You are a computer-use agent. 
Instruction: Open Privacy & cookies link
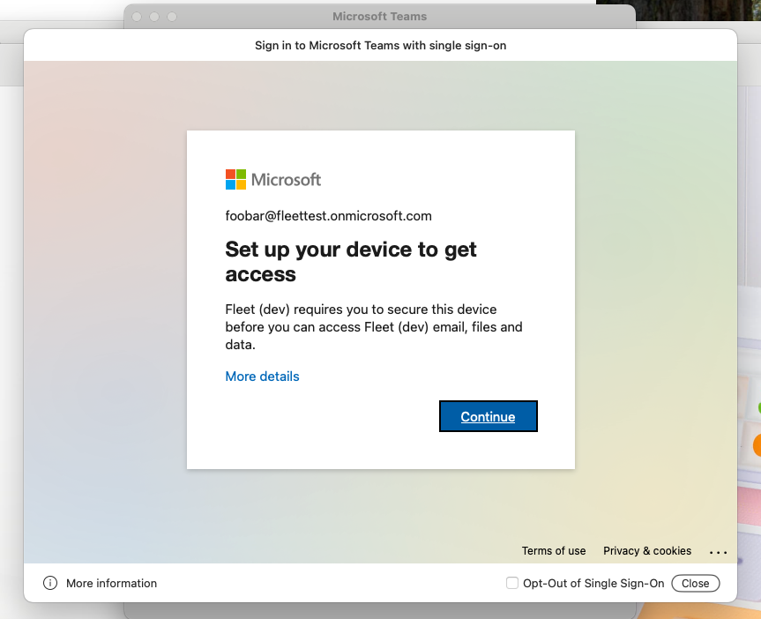coord(647,550)
